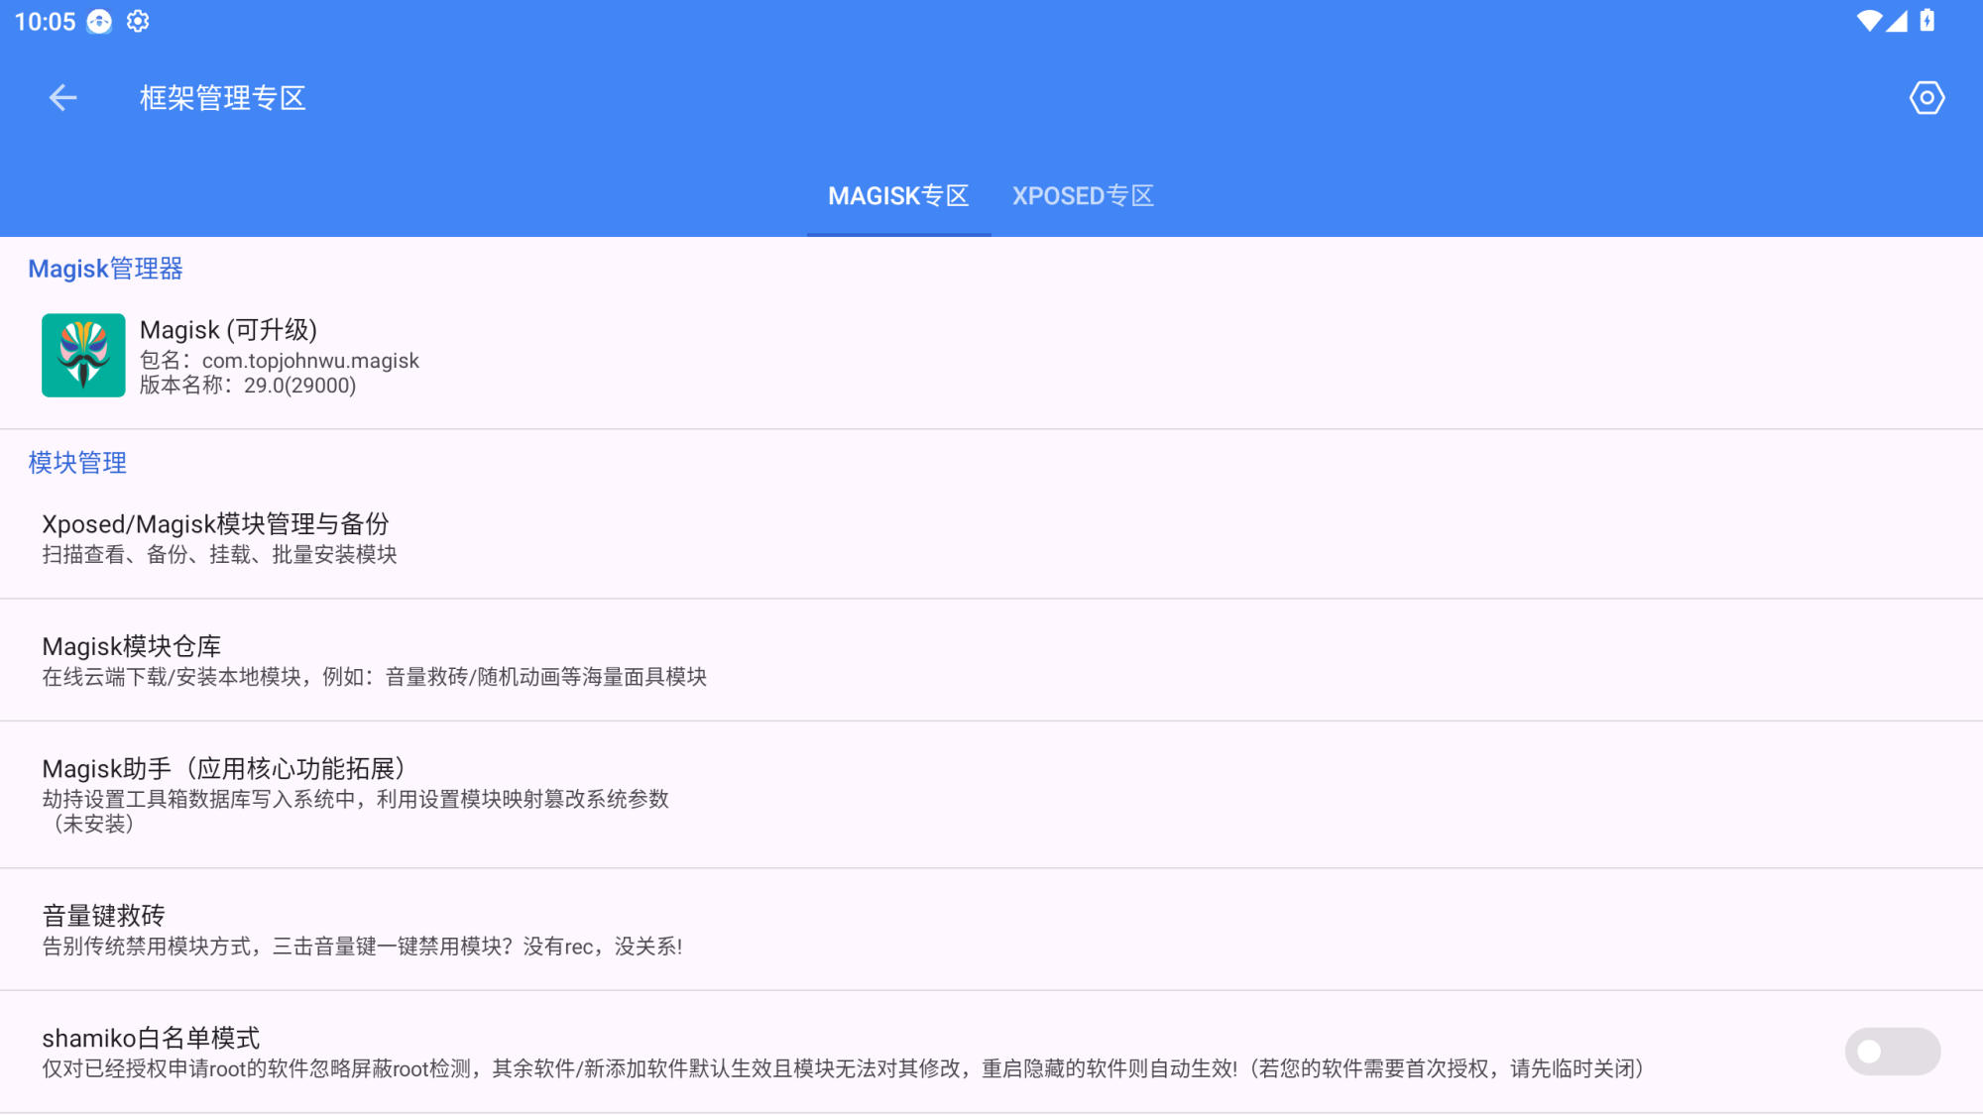Image resolution: width=1983 pixels, height=1115 pixels.
Task: Switch to the XPOSED专区 tab
Action: click(1083, 196)
